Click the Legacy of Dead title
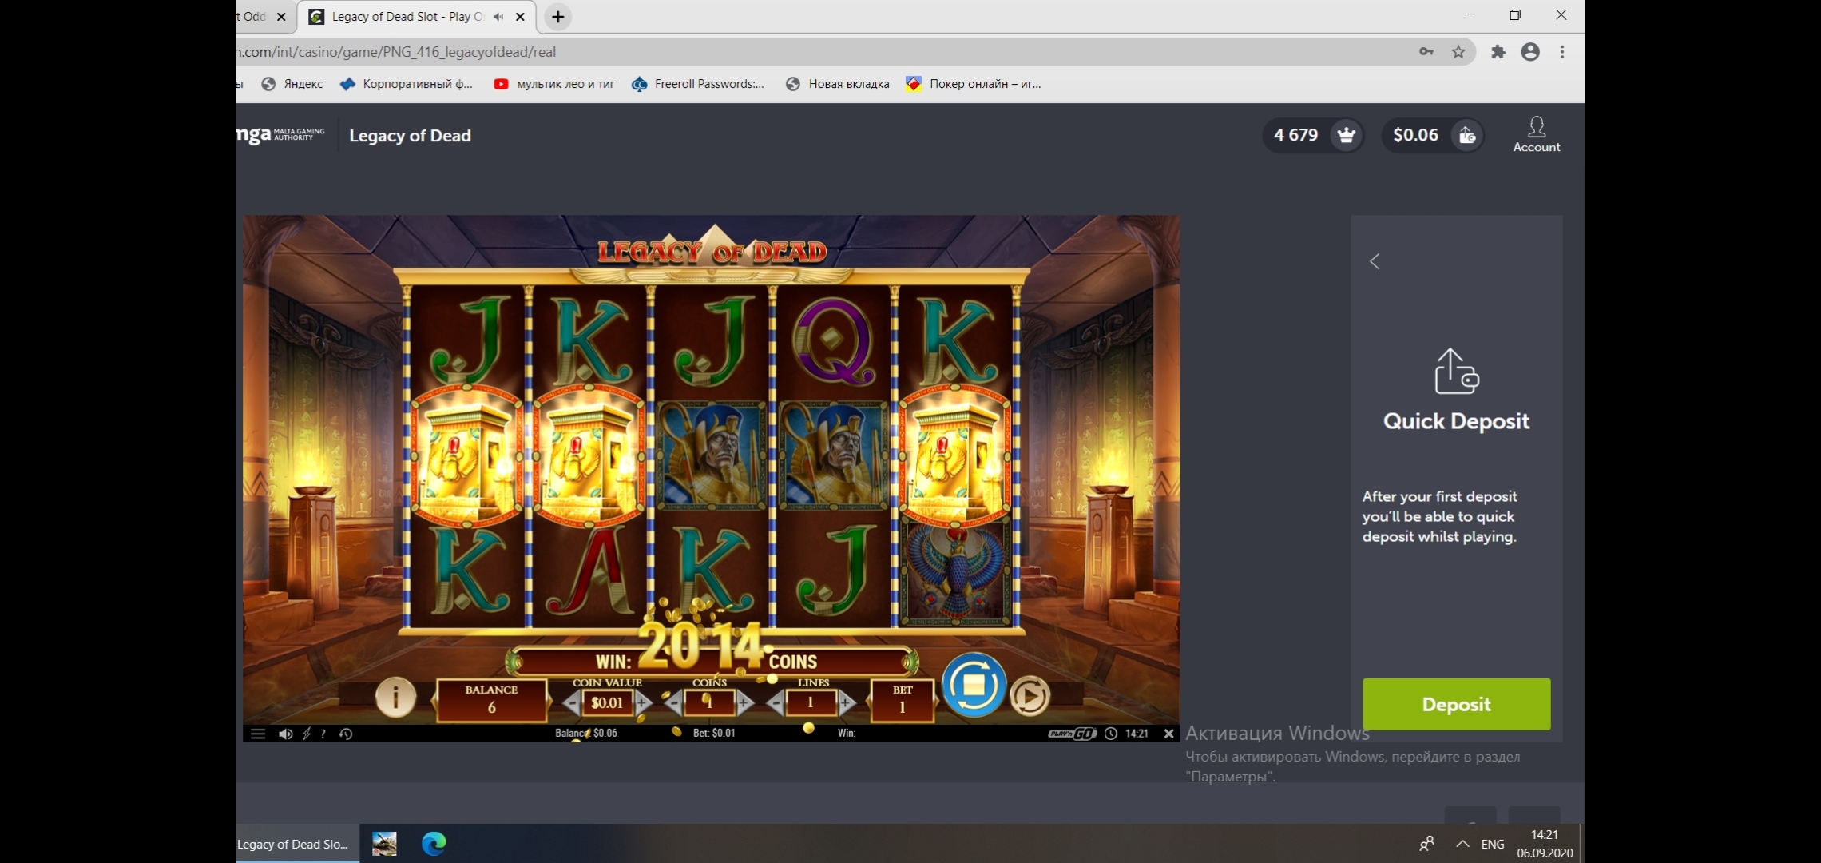The image size is (1821, 863). tap(410, 136)
